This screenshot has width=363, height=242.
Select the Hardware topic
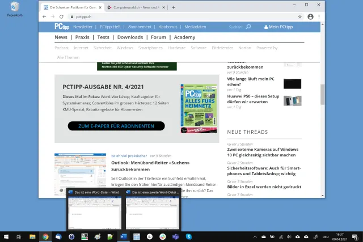point(176,48)
